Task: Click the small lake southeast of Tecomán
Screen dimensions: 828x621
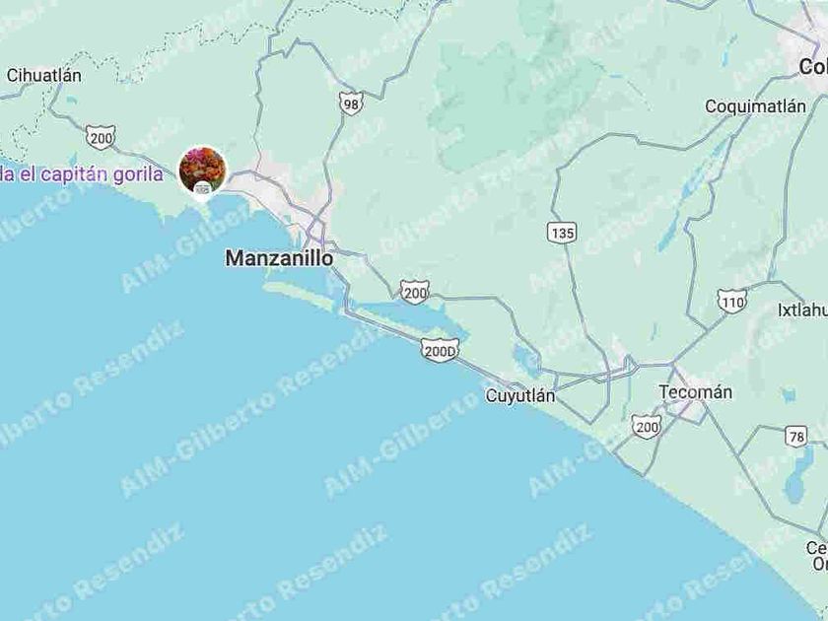Action: pos(797,475)
